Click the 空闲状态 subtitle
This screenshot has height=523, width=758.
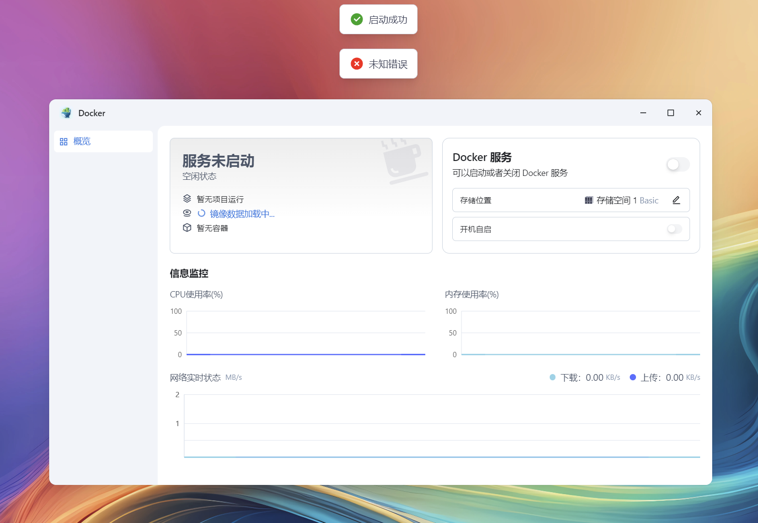click(199, 176)
